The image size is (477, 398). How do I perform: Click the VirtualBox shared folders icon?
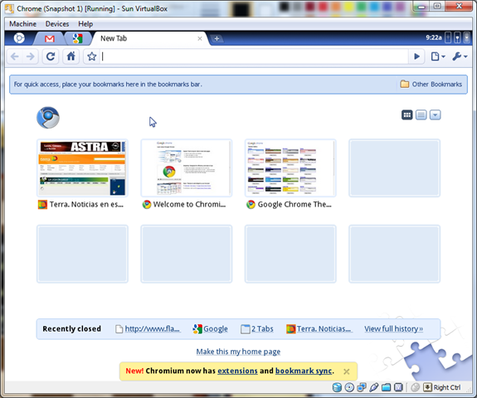386,387
